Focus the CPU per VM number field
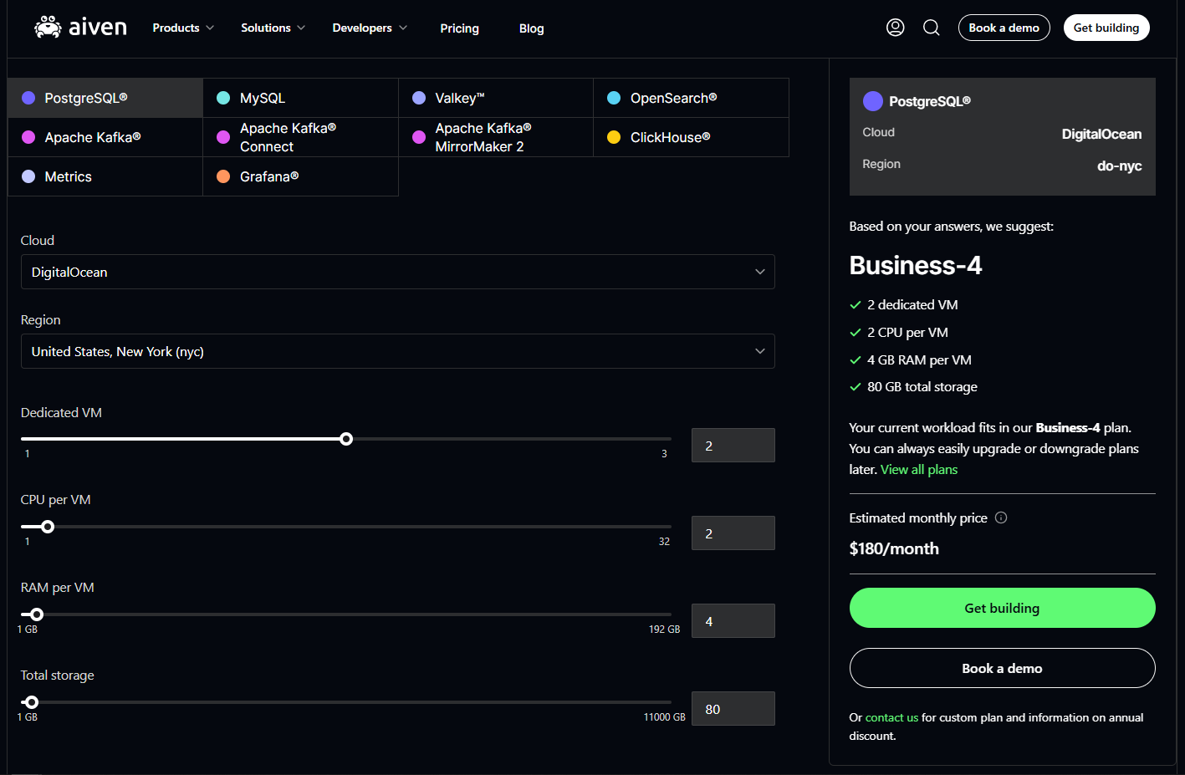 [733, 533]
